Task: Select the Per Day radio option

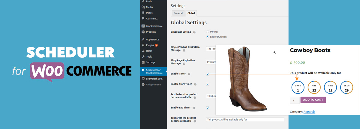Action: [208, 31]
